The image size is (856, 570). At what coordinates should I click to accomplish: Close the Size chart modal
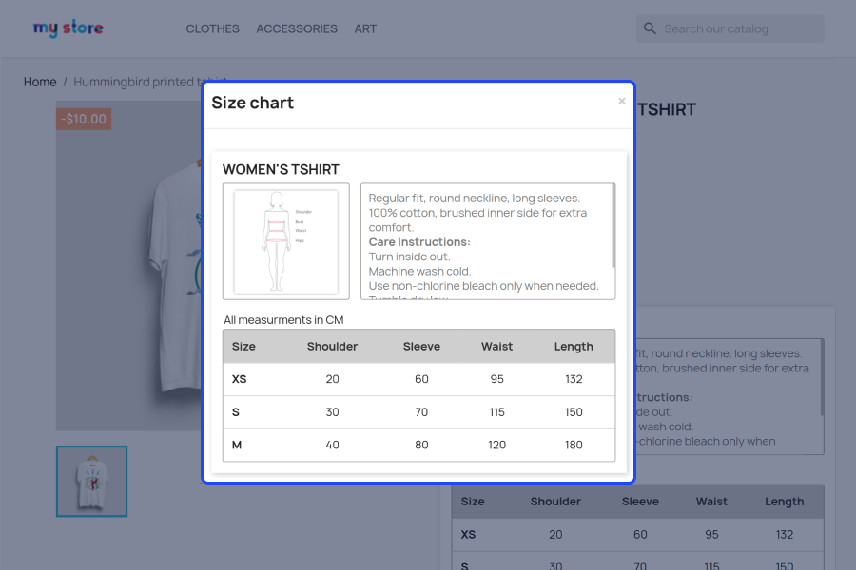tap(621, 101)
